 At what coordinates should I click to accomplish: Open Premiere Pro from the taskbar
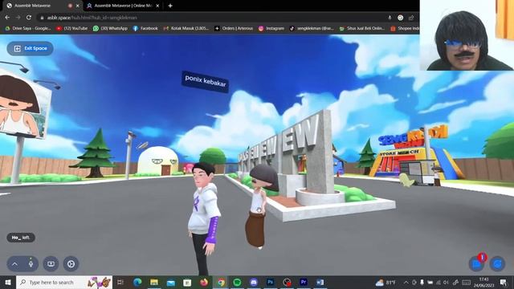pyautogui.click(x=304, y=282)
